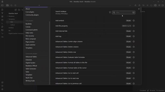Screen dimensions: 165x92
Task: Click the filter icon beside hotkey search
Action: click(110, 13)
